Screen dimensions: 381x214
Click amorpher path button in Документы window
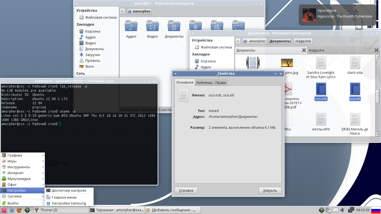254,41
